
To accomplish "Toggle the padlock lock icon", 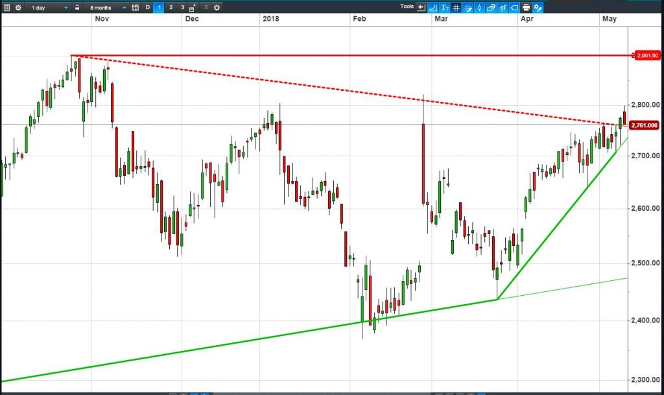I will tap(77, 7).
